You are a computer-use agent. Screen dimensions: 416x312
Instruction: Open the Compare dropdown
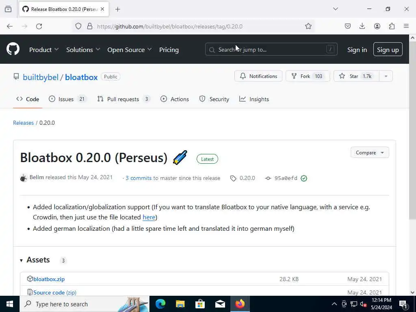point(370,153)
